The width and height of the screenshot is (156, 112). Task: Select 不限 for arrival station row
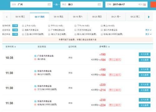click(15, 34)
